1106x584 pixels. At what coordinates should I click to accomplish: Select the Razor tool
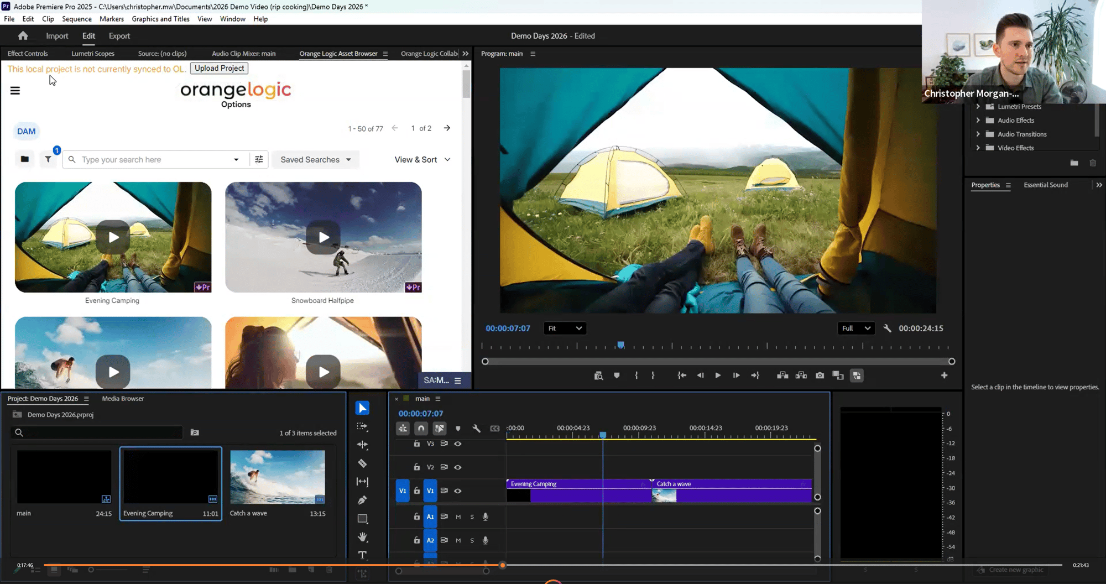(362, 463)
